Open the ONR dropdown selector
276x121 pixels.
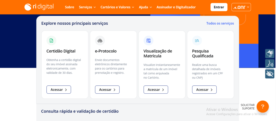(x=241, y=7)
